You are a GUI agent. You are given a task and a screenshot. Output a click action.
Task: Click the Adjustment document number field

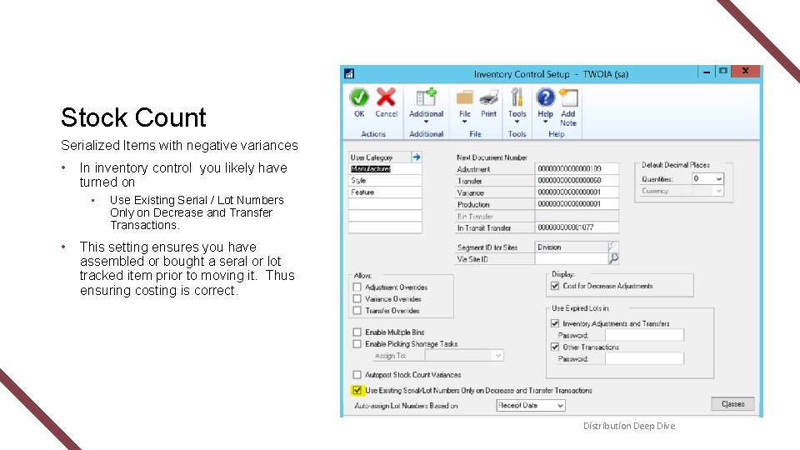(577, 169)
